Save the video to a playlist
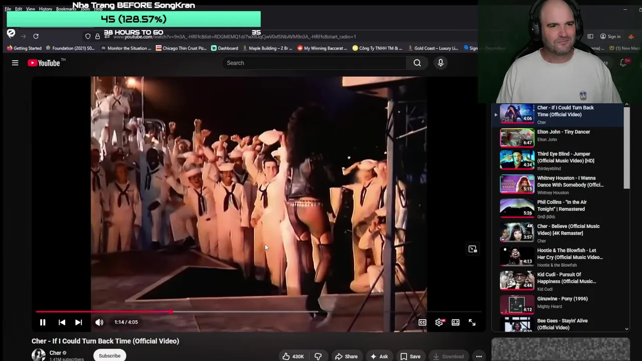 pyautogui.click(x=410, y=356)
